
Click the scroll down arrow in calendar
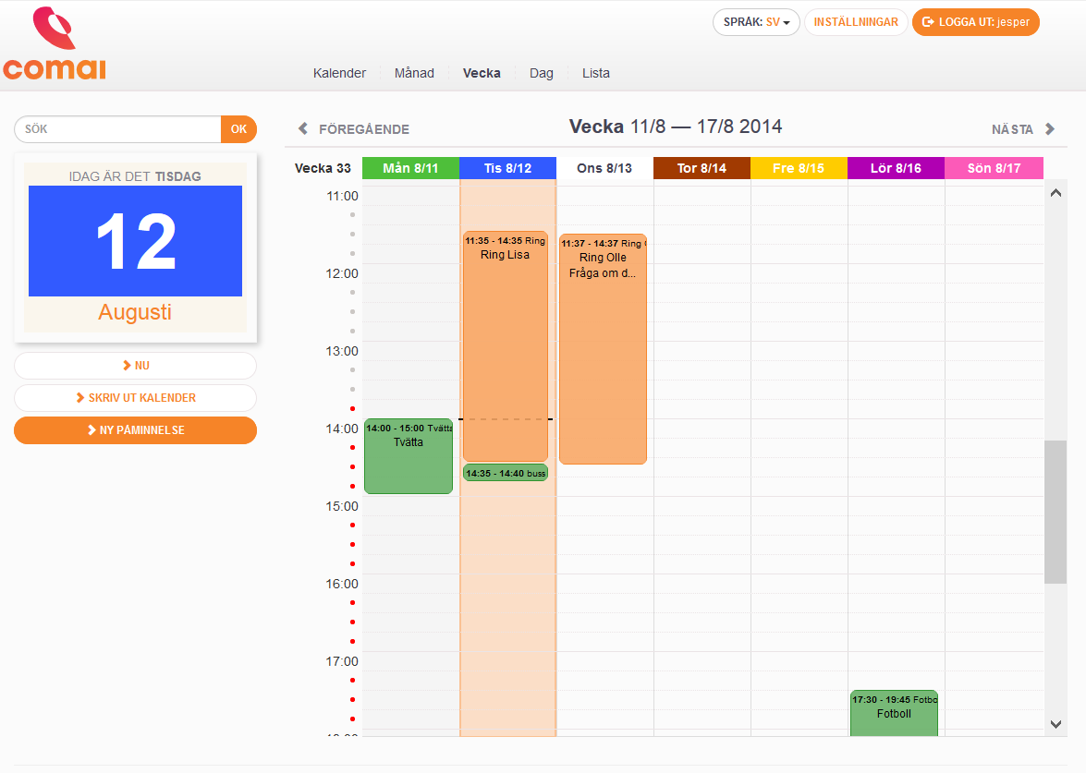click(x=1055, y=725)
